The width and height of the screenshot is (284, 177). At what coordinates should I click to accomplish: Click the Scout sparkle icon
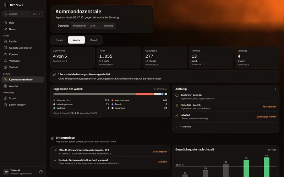coord(5,98)
